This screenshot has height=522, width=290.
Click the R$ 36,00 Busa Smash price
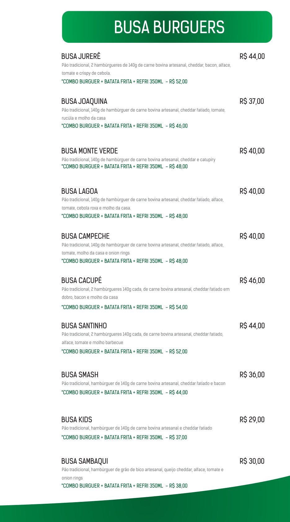click(x=252, y=375)
